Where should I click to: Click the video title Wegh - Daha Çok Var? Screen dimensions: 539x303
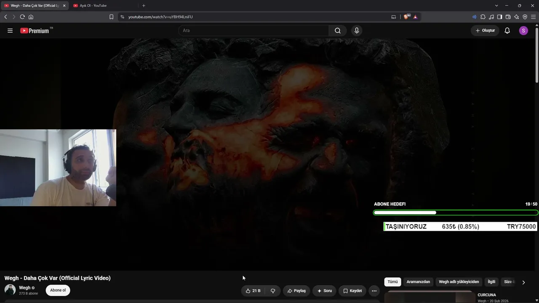(58, 278)
